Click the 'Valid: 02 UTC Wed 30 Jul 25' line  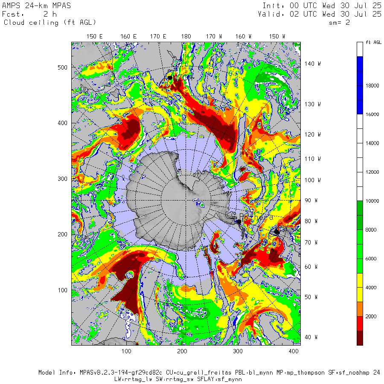[x=320, y=14]
